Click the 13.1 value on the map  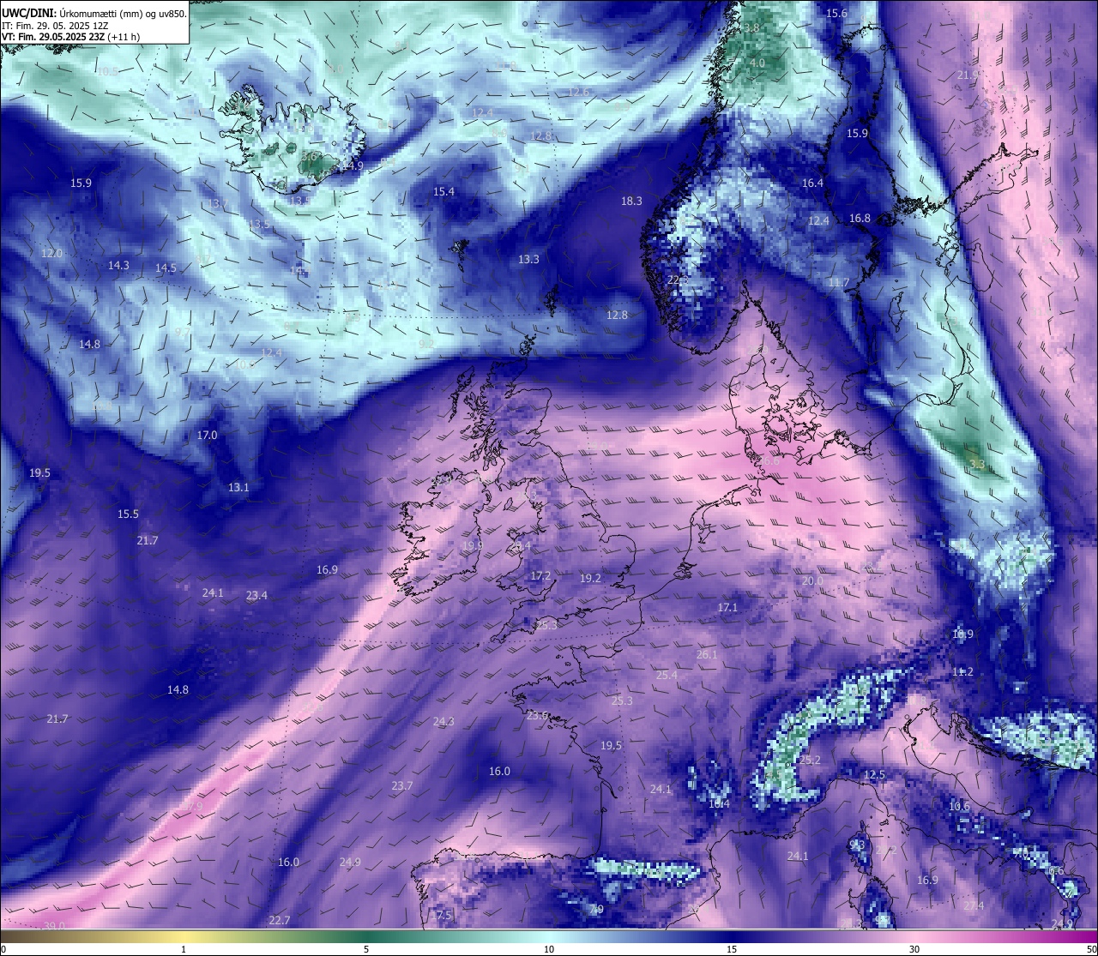pos(238,488)
